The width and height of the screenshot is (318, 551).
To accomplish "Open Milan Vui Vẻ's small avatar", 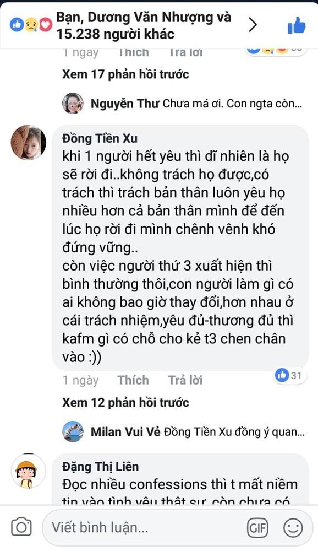I will [x=73, y=431].
